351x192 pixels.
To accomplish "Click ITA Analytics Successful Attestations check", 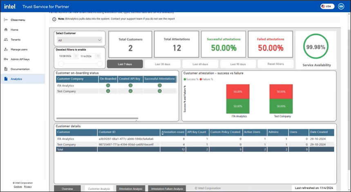I will [160, 85].
